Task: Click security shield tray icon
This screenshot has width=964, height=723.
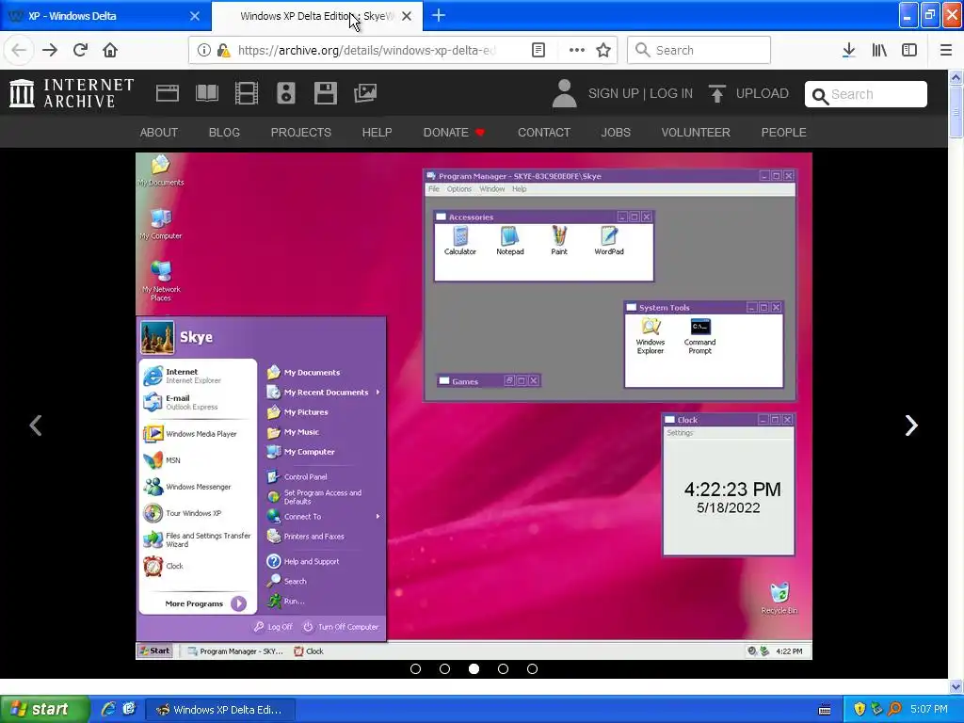Action: pyautogui.click(x=860, y=710)
